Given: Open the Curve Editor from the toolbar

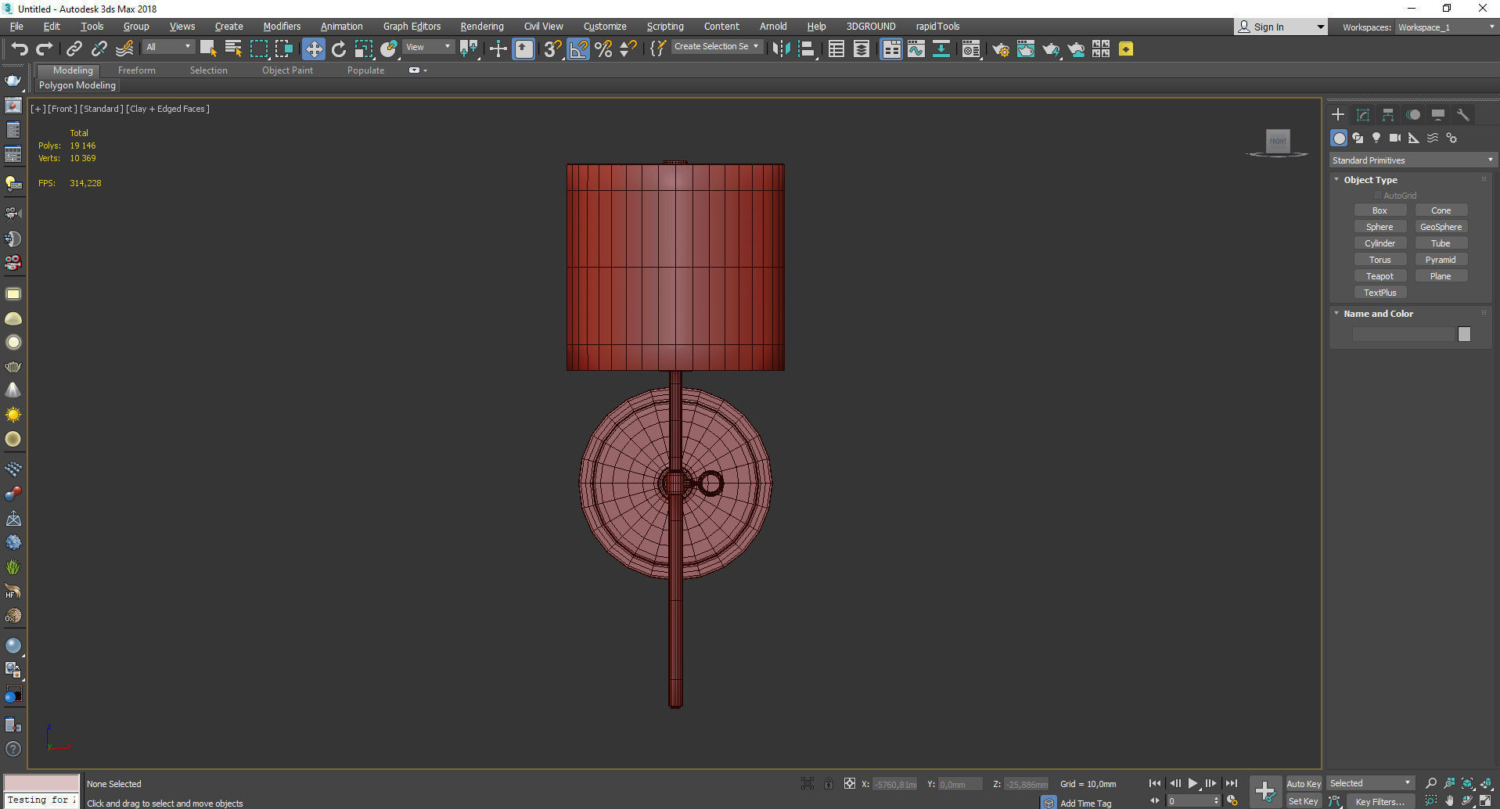Looking at the screenshot, I should coord(915,49).
